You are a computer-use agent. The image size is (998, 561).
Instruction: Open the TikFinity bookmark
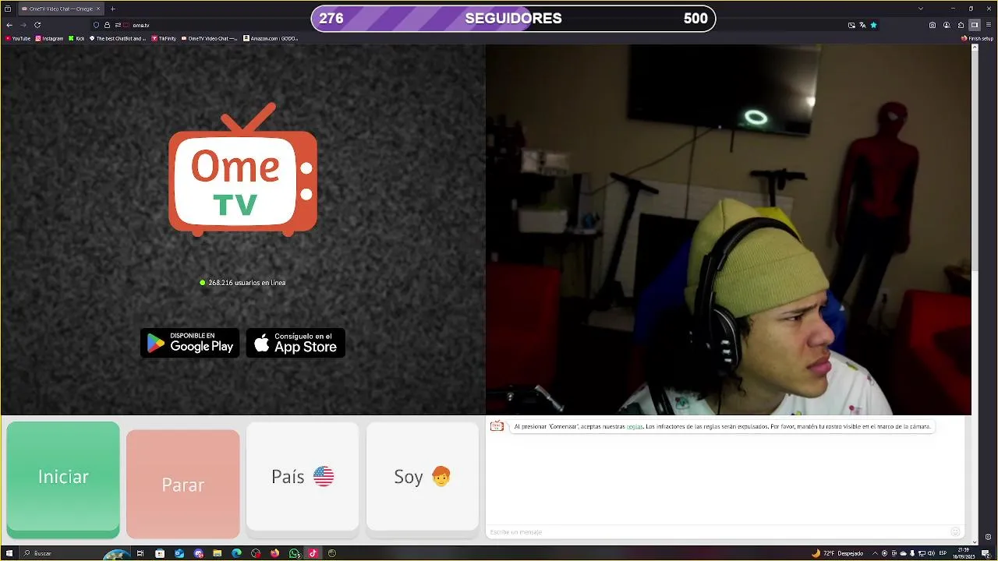(164, 38)
